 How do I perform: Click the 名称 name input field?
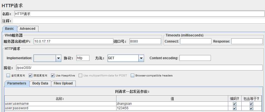139,14
